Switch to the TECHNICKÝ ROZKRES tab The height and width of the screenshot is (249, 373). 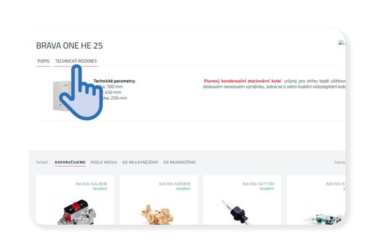tap(76, 61)
